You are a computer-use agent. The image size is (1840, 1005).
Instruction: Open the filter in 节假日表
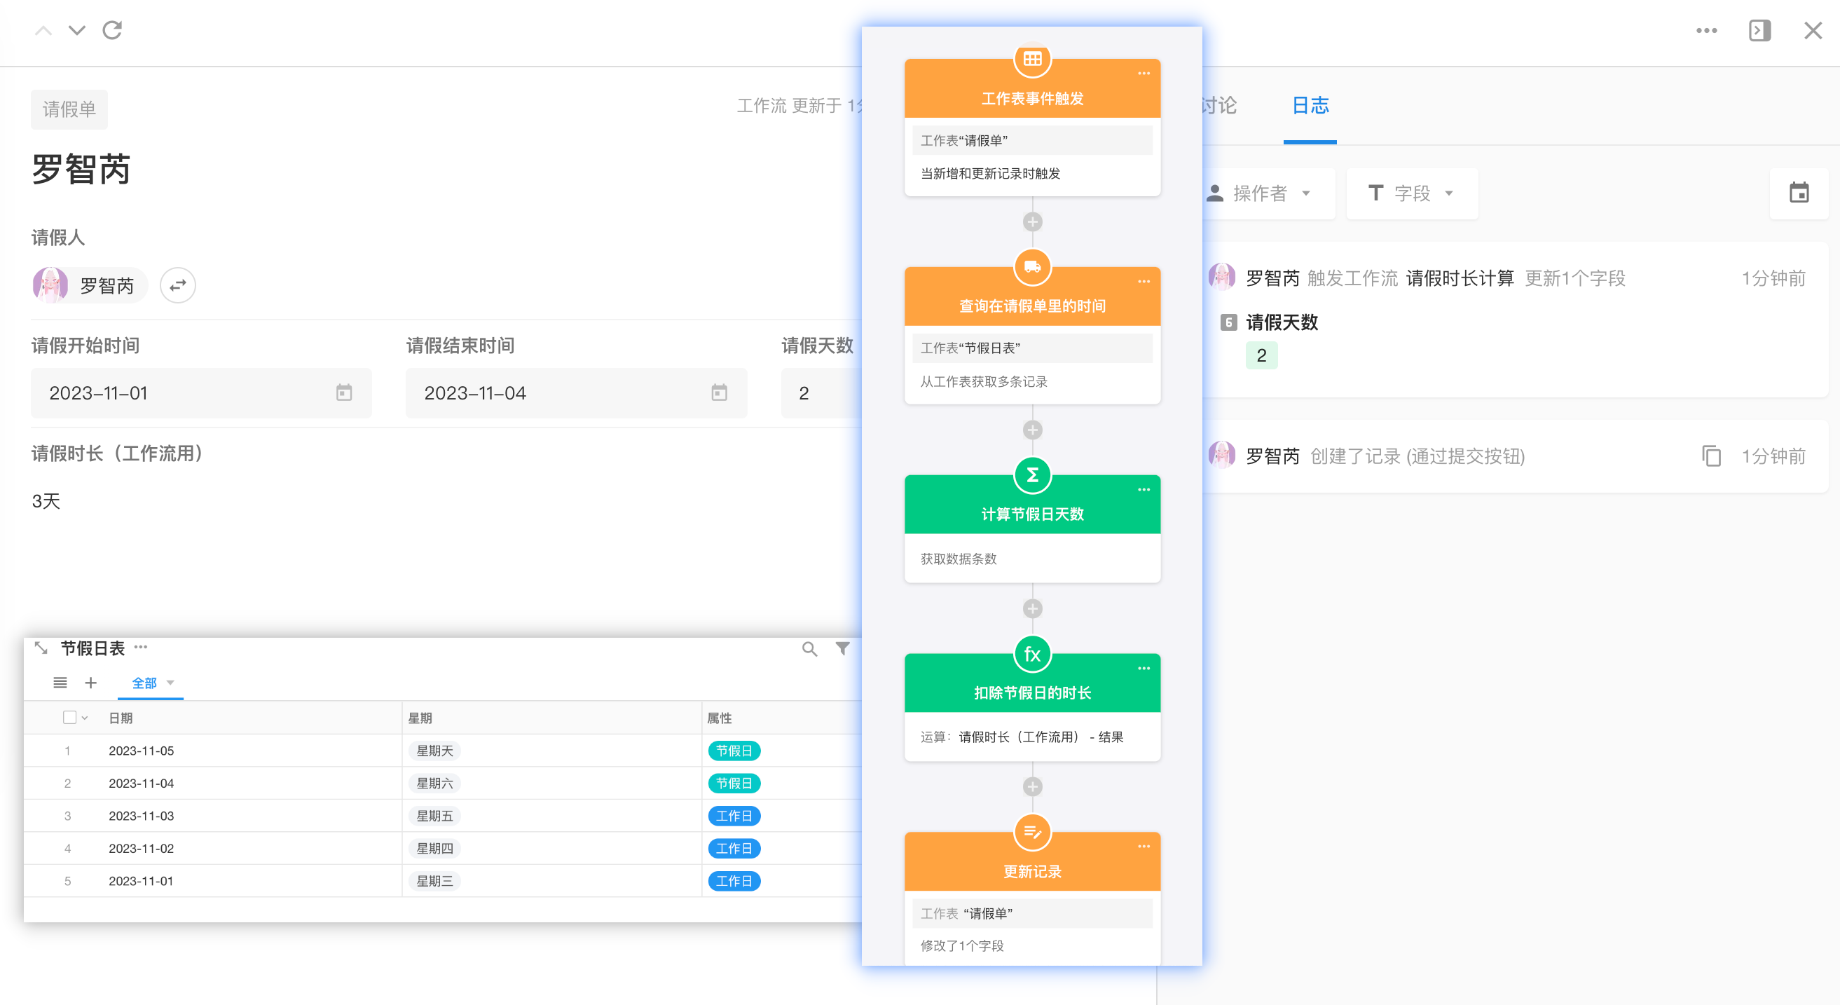click(843, 648)
